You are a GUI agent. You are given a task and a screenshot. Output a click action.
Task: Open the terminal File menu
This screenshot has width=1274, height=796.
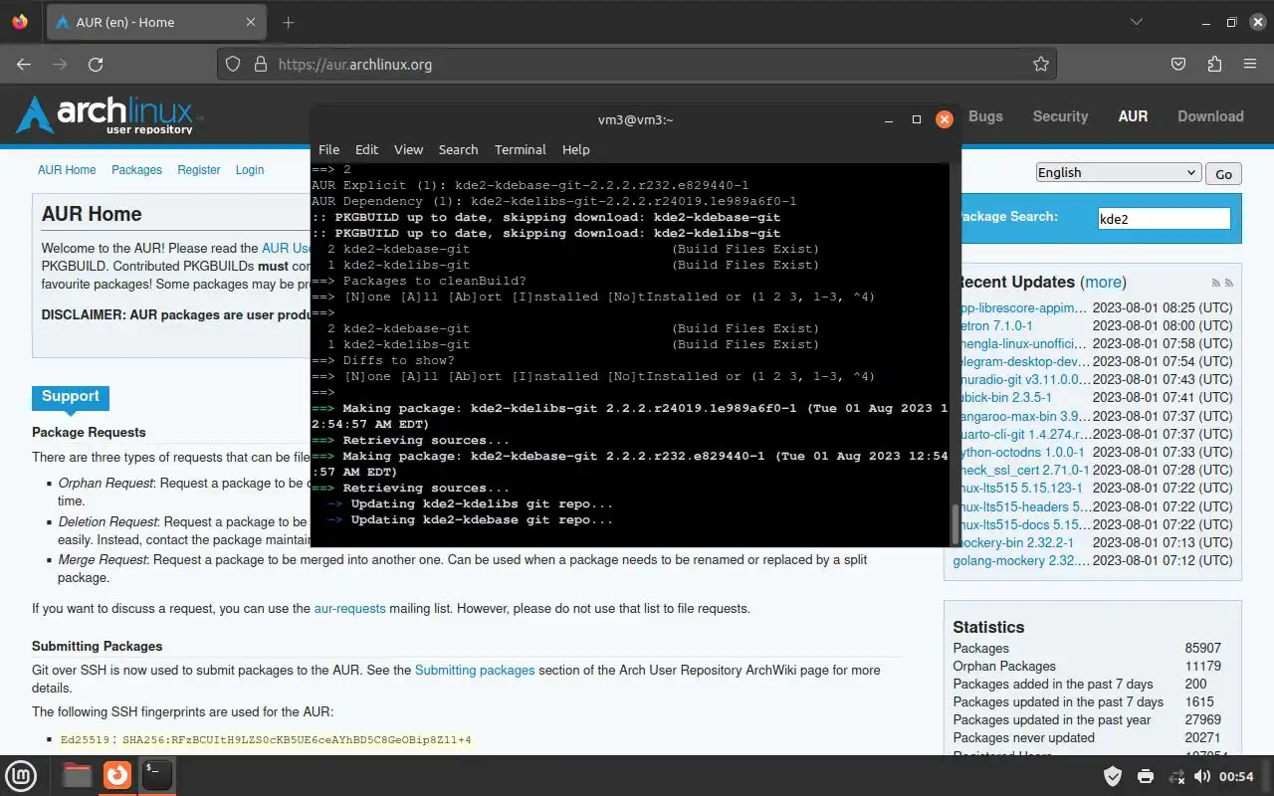click(328, 149)
